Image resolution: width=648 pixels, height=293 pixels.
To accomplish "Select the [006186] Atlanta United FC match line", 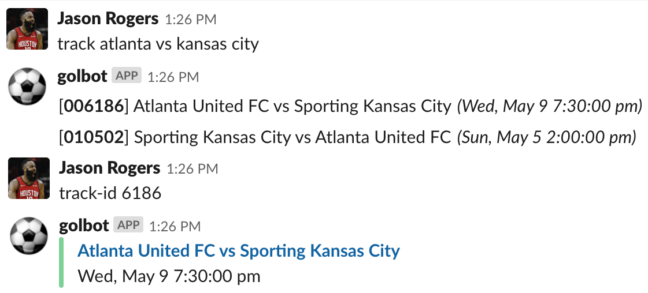I will point(350,106).
